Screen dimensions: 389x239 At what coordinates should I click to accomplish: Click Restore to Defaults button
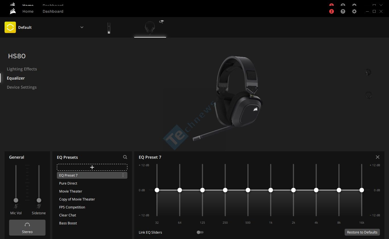362,232
